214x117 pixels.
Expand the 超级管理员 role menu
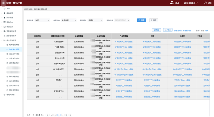tap(191, 3)
